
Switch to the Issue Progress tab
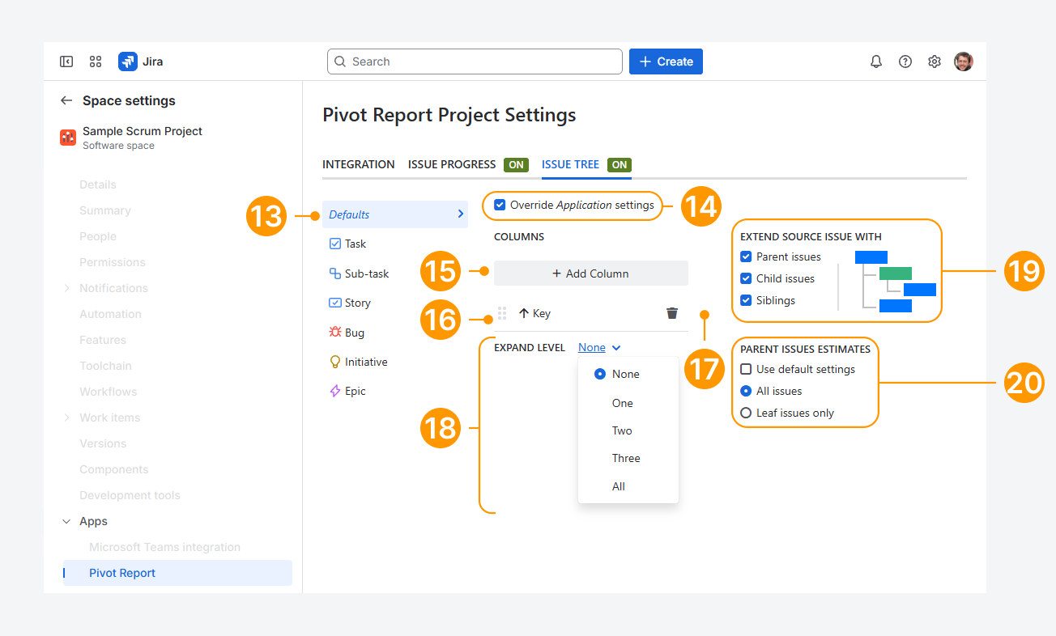coord(452,164)
